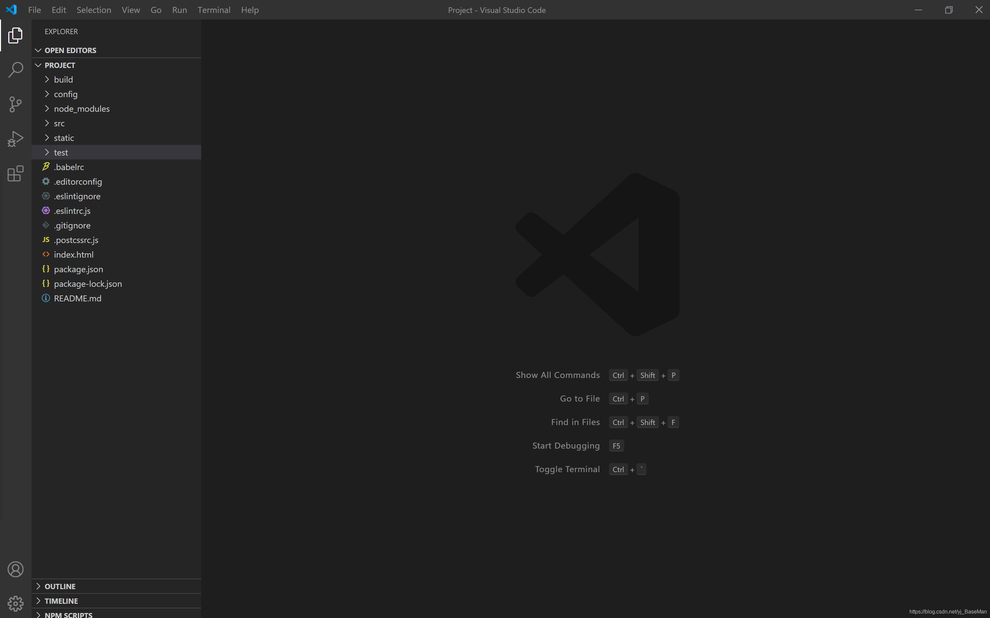990x618 pixels.
Task: Open the Explorer view in activity bar
Action: pyautogui.click(x=16, y=35)
